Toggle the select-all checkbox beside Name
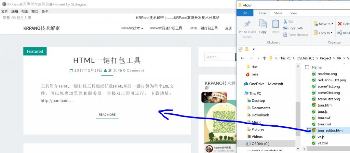This screenshot has height=153, width=350. coord(307,67)
